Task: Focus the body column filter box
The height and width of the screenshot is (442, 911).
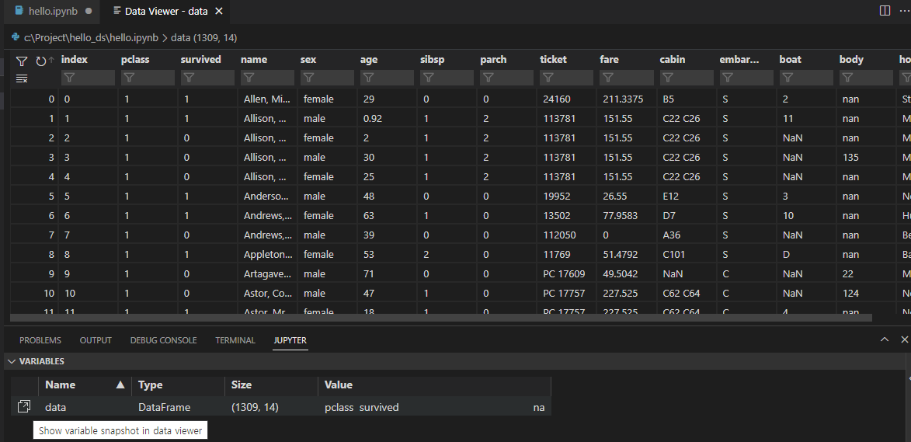Action: click(866, 78)
